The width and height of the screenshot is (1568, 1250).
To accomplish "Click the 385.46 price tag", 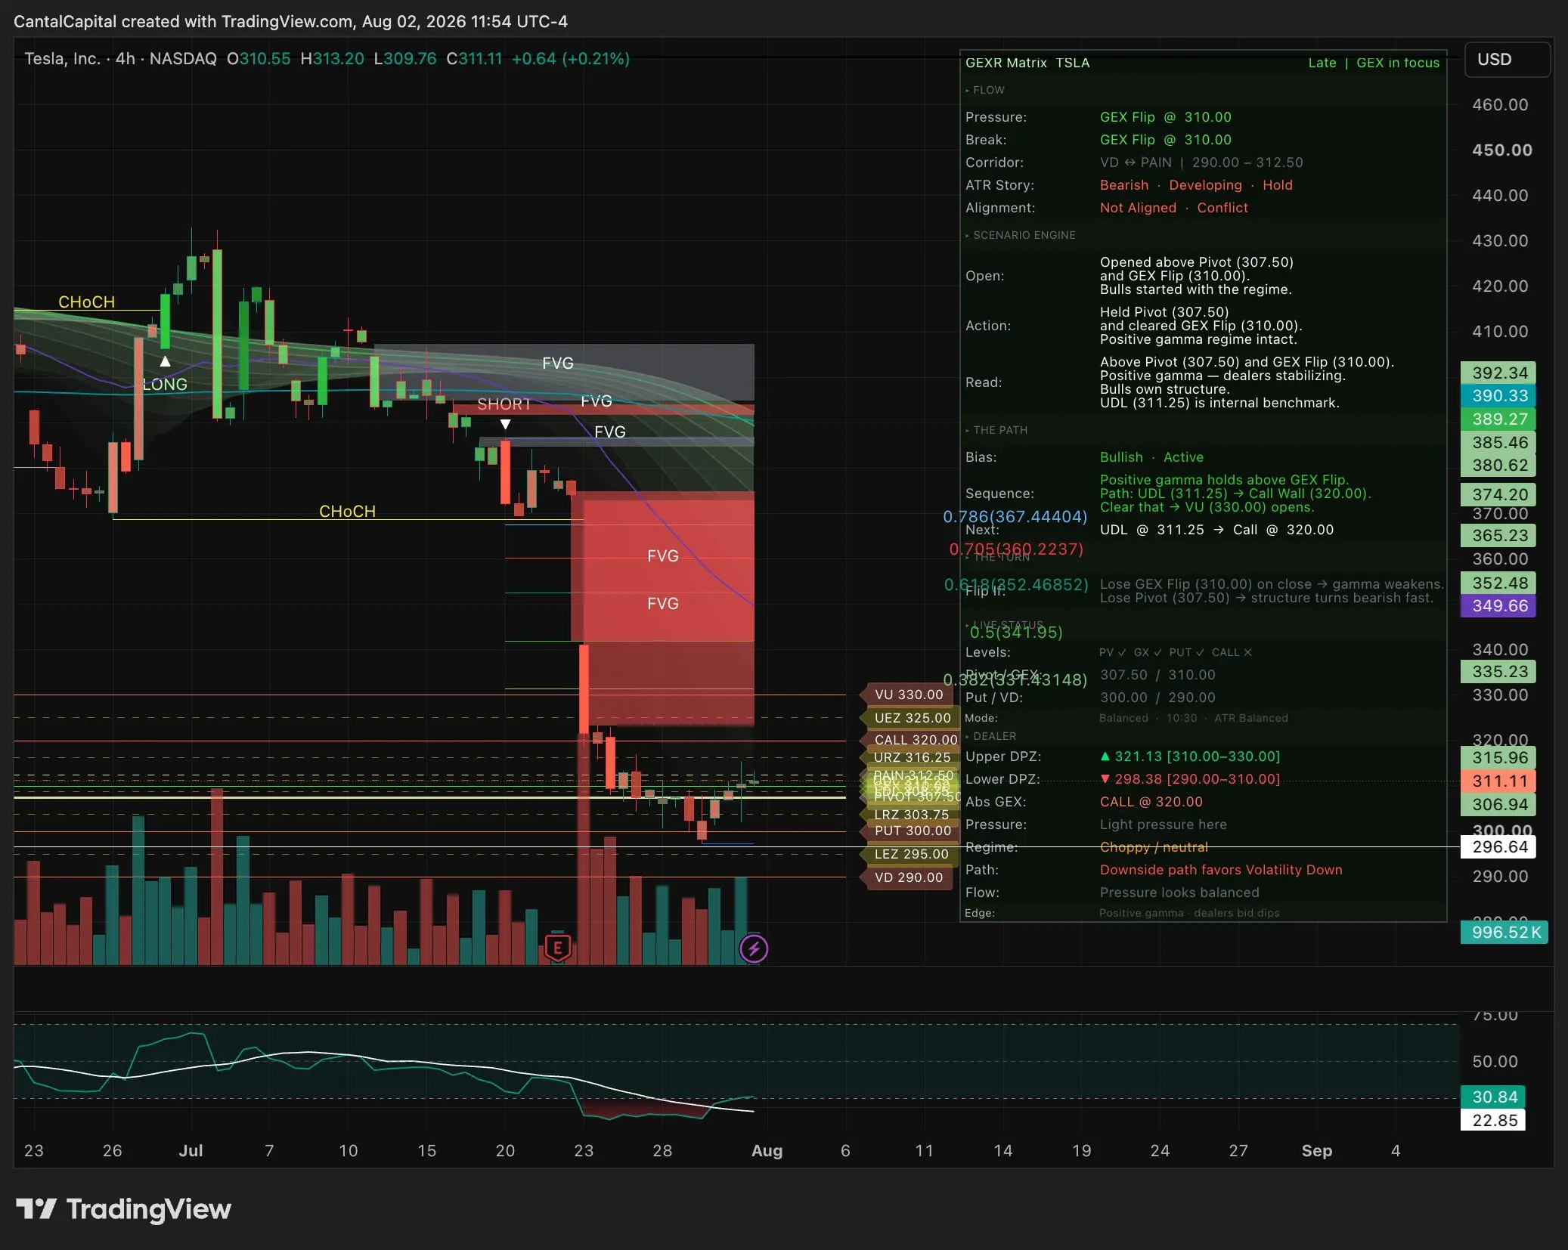I will click(x=1498, y=442).
